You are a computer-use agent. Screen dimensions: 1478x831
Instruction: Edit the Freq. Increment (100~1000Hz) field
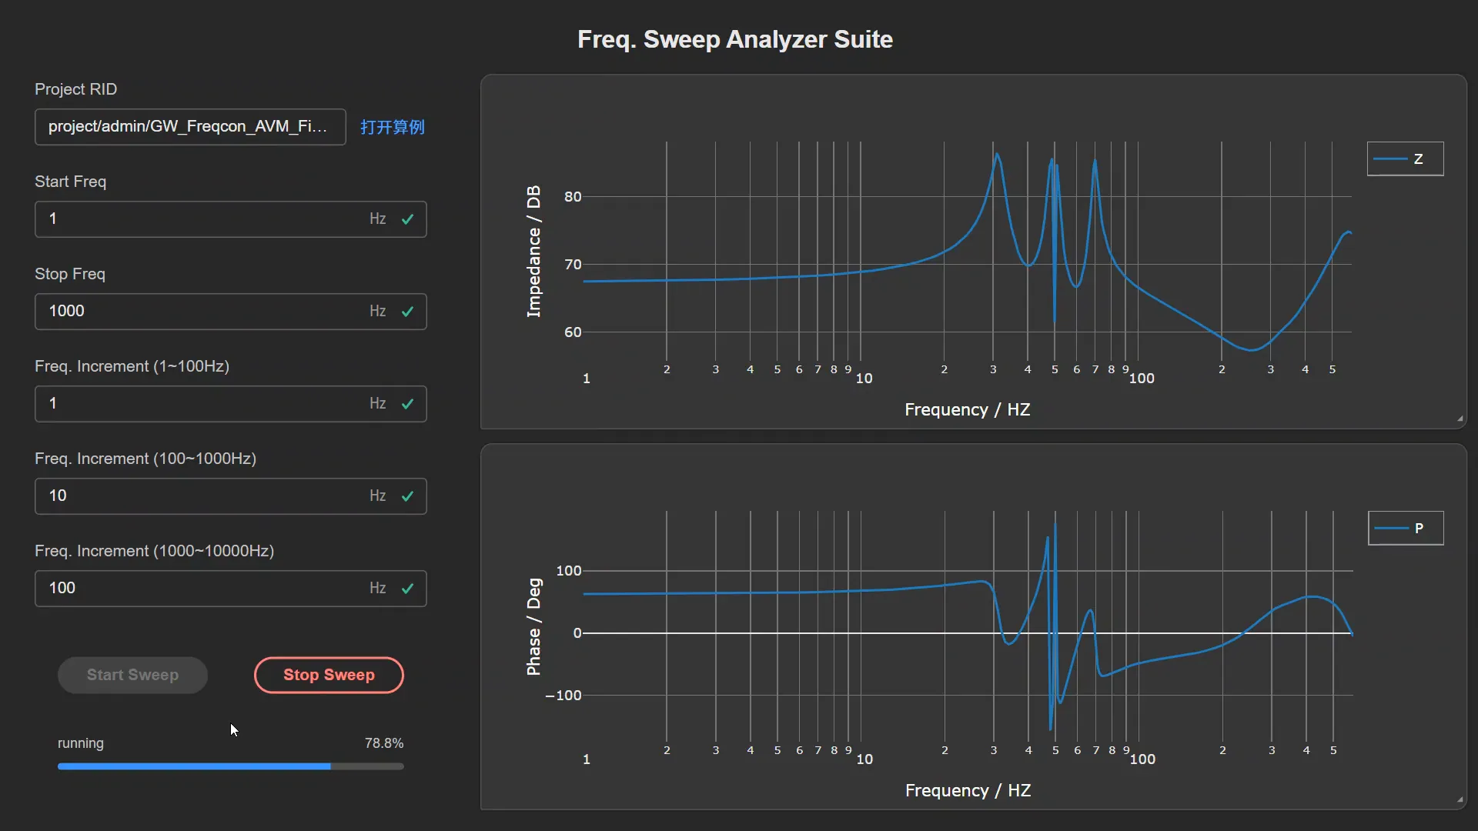click(x=231, y=496)
